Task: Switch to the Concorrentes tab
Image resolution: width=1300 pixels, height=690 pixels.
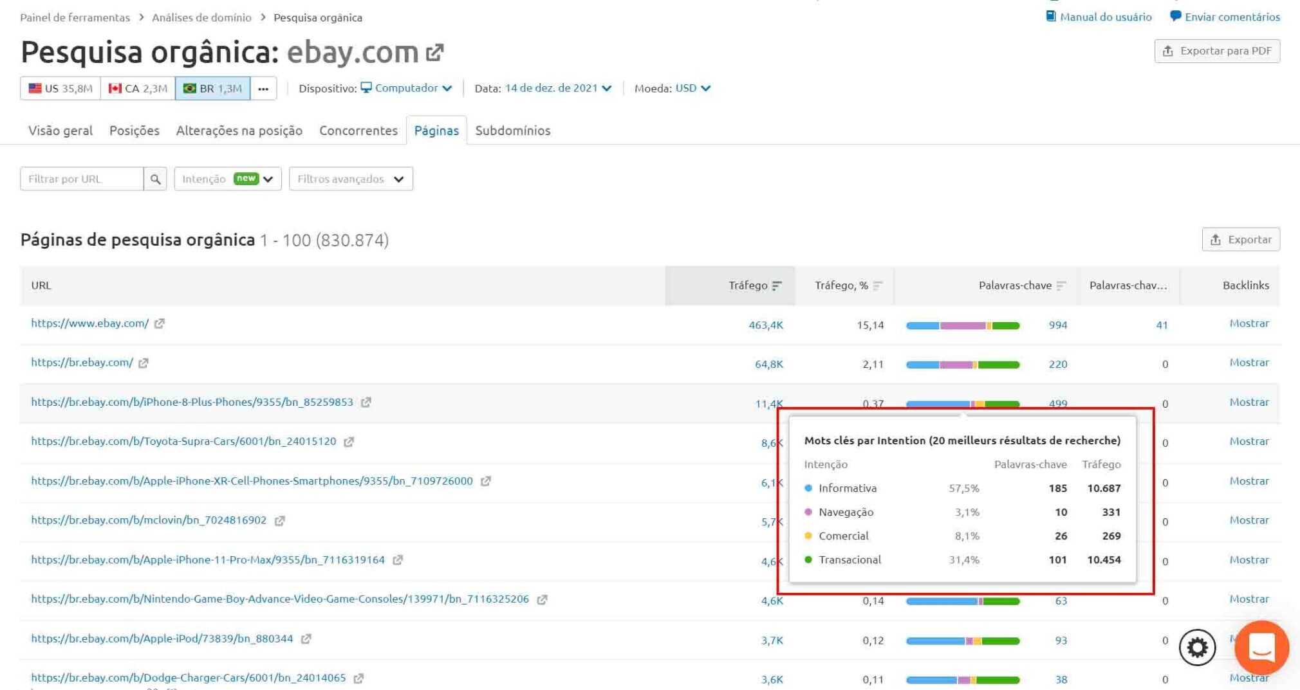Action: pos(358,131)
